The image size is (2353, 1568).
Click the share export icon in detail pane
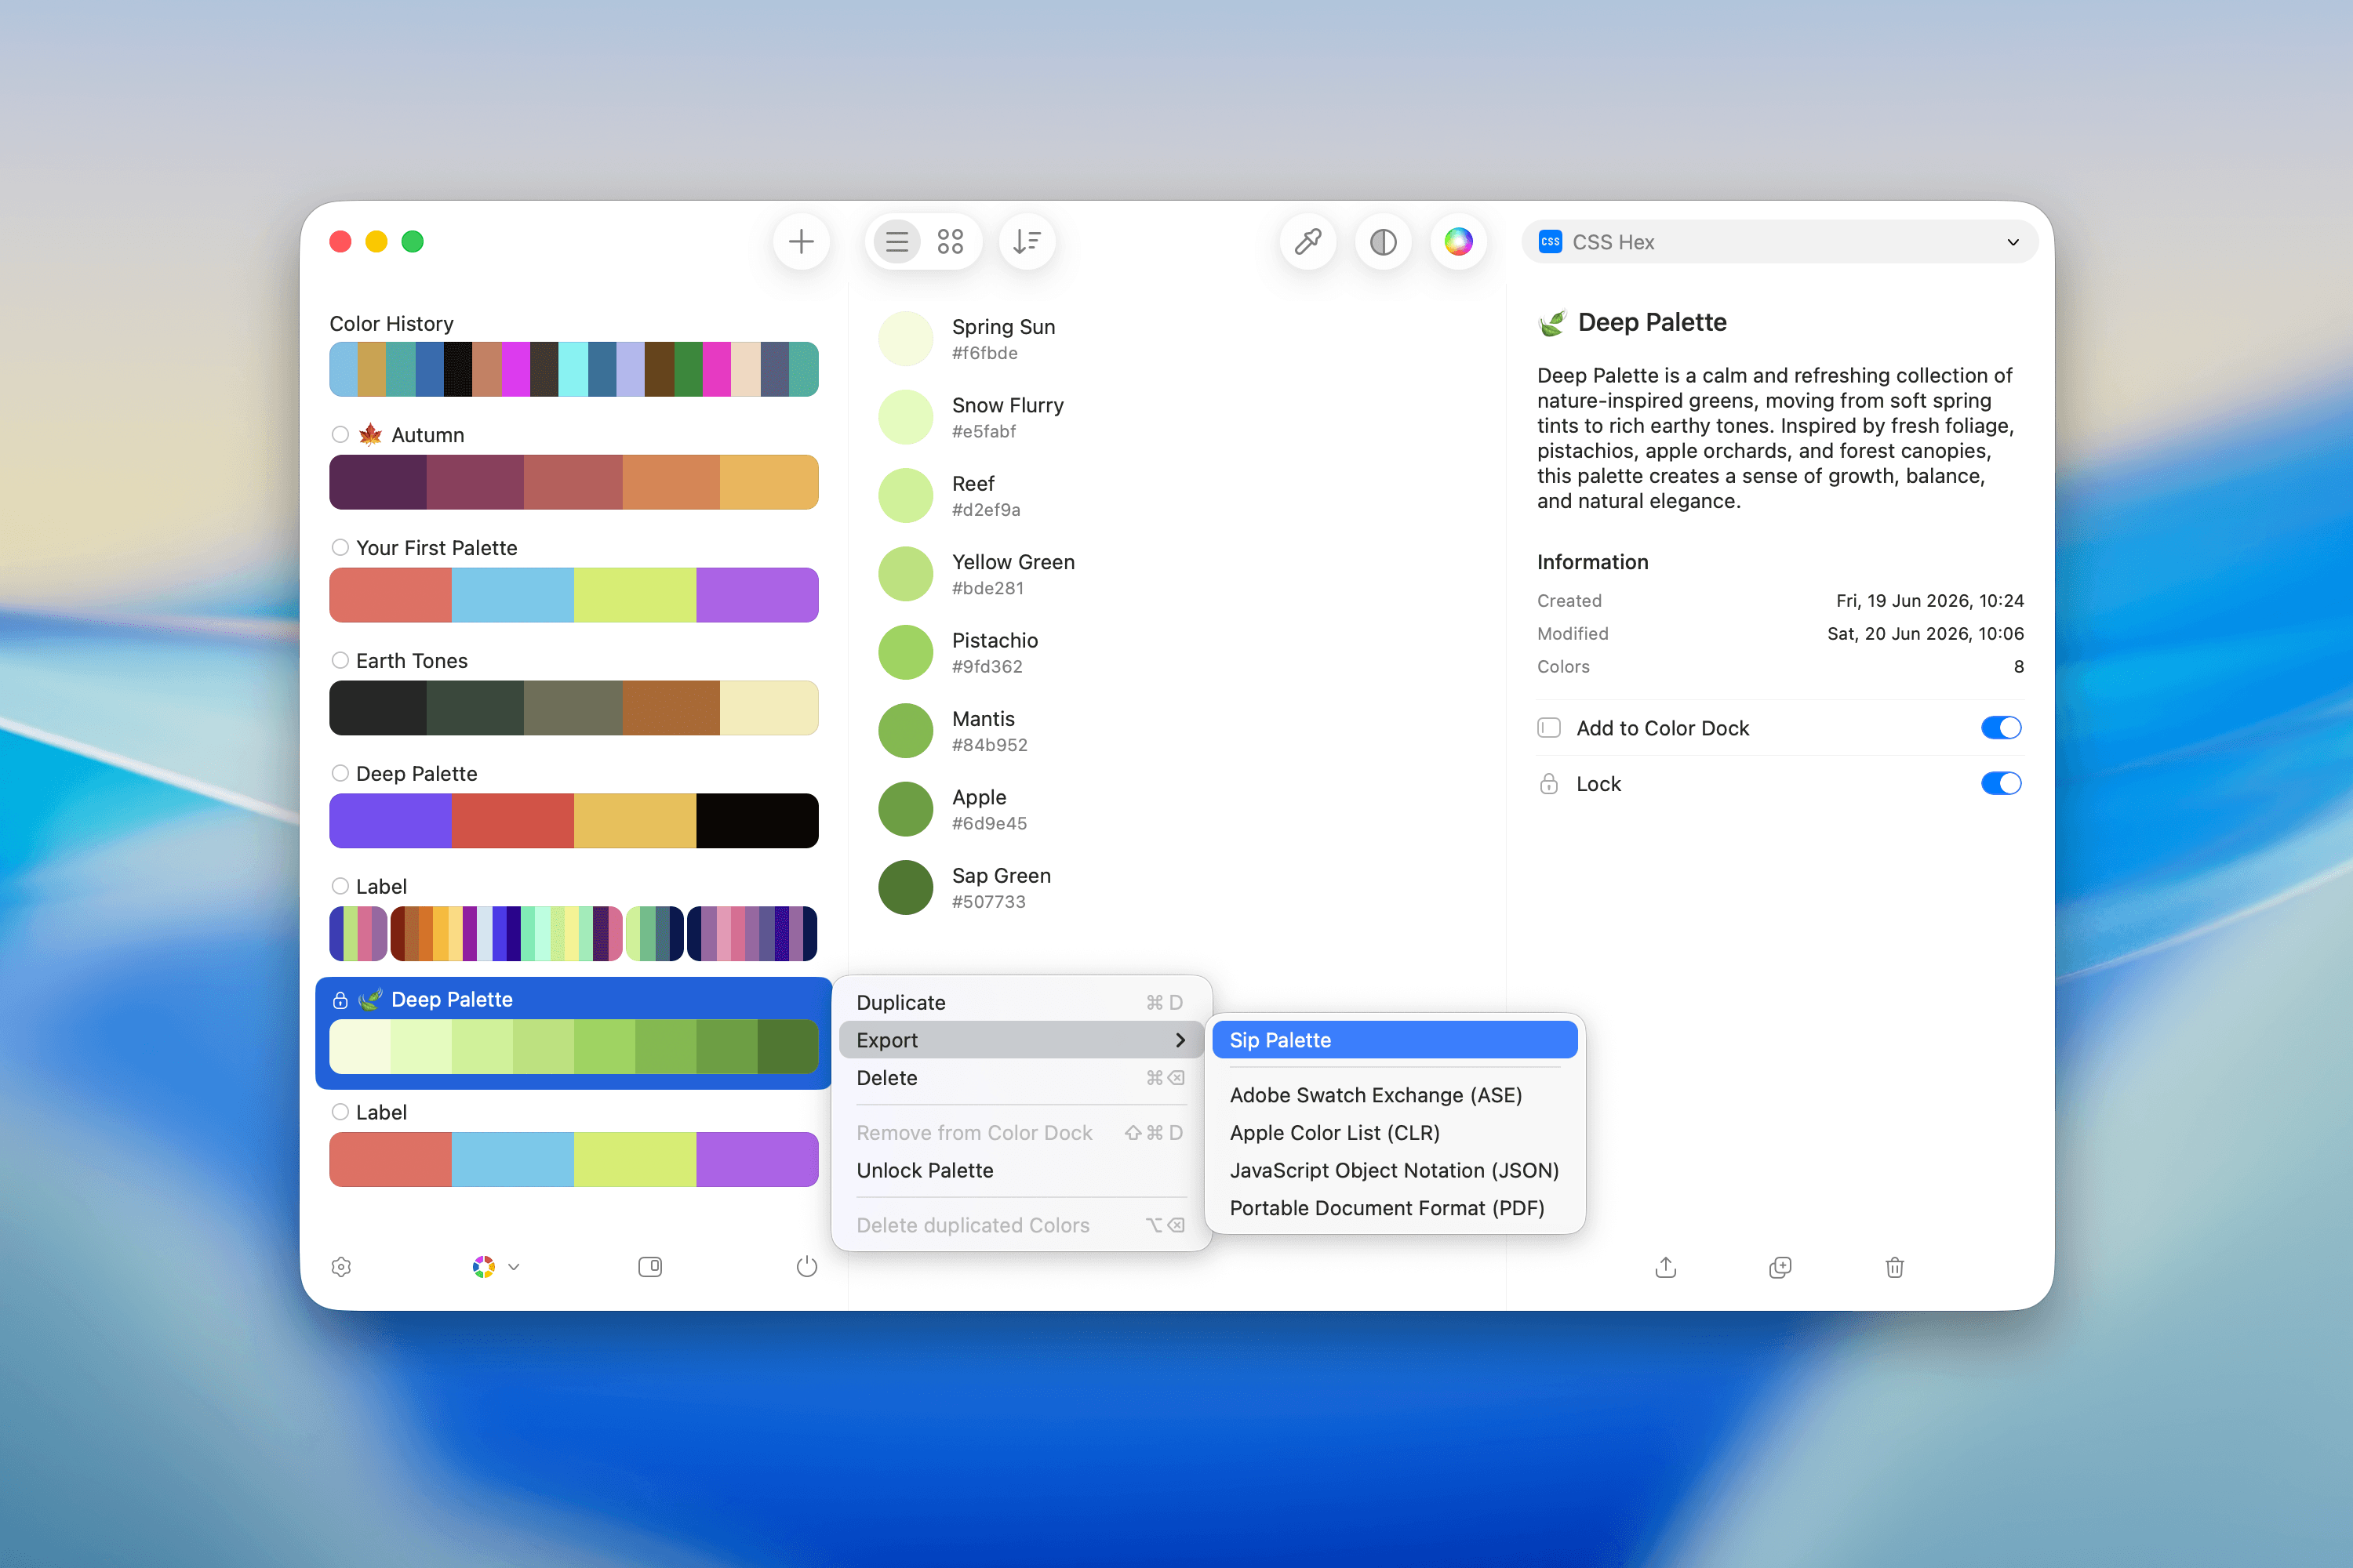tap(1666, 1267)
